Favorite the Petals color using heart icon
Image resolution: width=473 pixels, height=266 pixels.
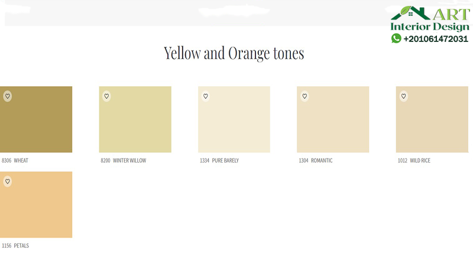click(x=8, y=181)
